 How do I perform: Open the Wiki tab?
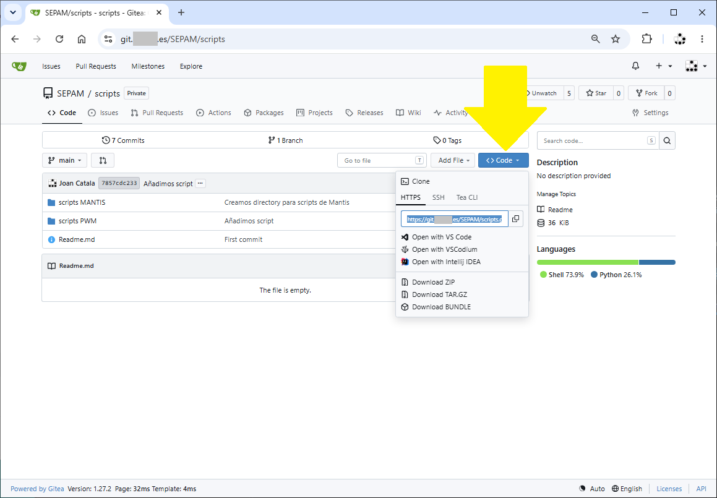tap(408, 113)
